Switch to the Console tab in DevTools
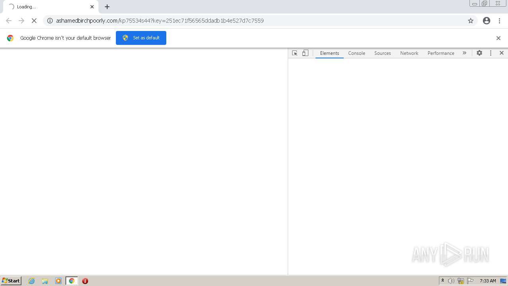Viewport: 508px width, 286px height. [356, 53]
